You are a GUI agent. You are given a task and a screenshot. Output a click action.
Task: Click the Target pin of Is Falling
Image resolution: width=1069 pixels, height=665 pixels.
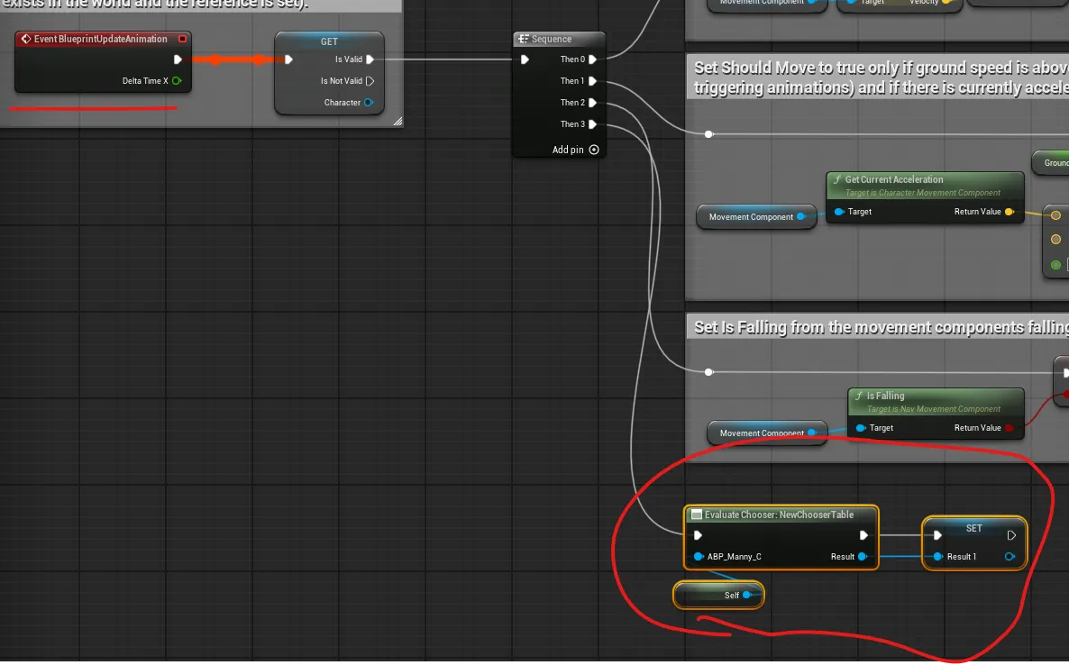click(861, 427)
